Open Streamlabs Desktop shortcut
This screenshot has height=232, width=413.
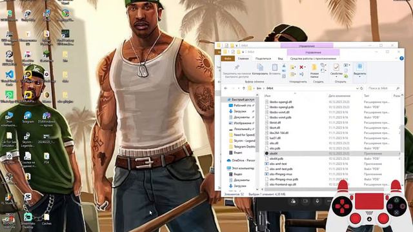pyautogui.click(x=28, y=220)
